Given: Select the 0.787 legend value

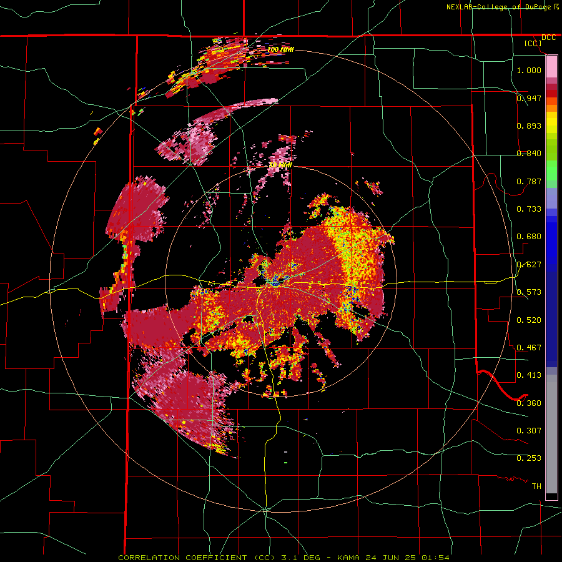Looking at the screenshot, I should click(529, 181).
